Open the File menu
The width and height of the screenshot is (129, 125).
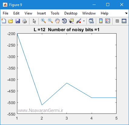pos(5,13)
